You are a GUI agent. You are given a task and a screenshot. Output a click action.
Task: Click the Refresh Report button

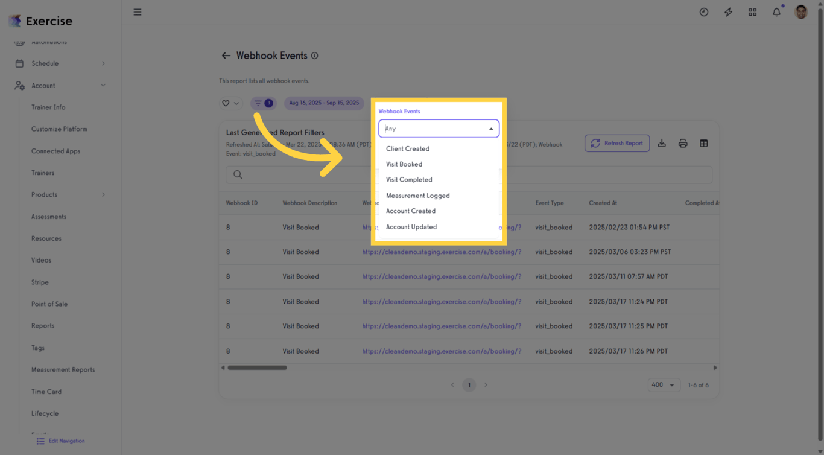pyautogui.click(x=617, y=143)
